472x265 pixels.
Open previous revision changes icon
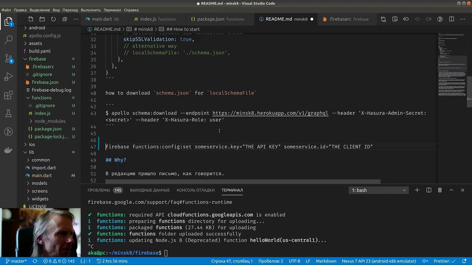(x=406, y=19)
